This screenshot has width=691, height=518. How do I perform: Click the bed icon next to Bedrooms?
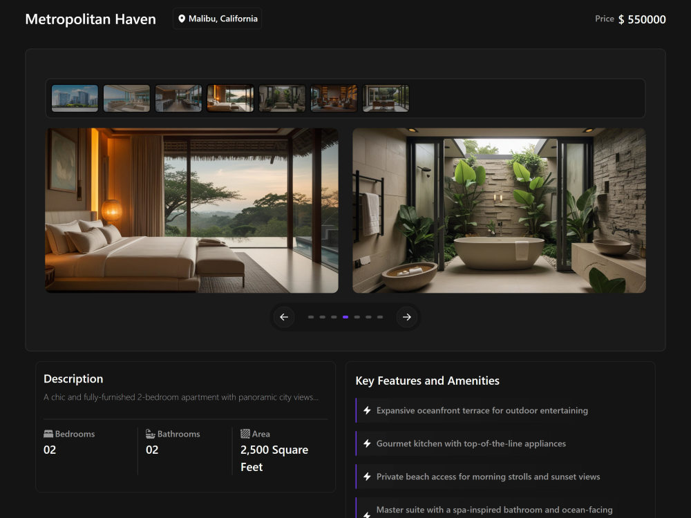[48, 434]
